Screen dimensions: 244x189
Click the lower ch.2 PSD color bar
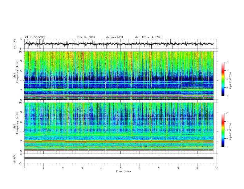pyautogui.click(x=223, y=130)
